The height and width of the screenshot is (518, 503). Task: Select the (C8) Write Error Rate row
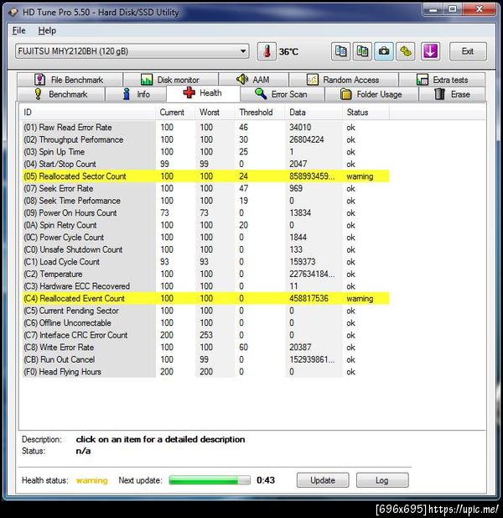[206, 348]
